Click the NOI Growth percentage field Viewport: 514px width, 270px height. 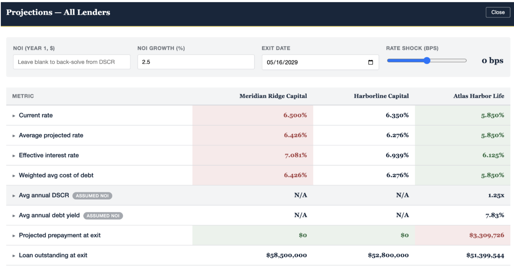pos(196,62)
